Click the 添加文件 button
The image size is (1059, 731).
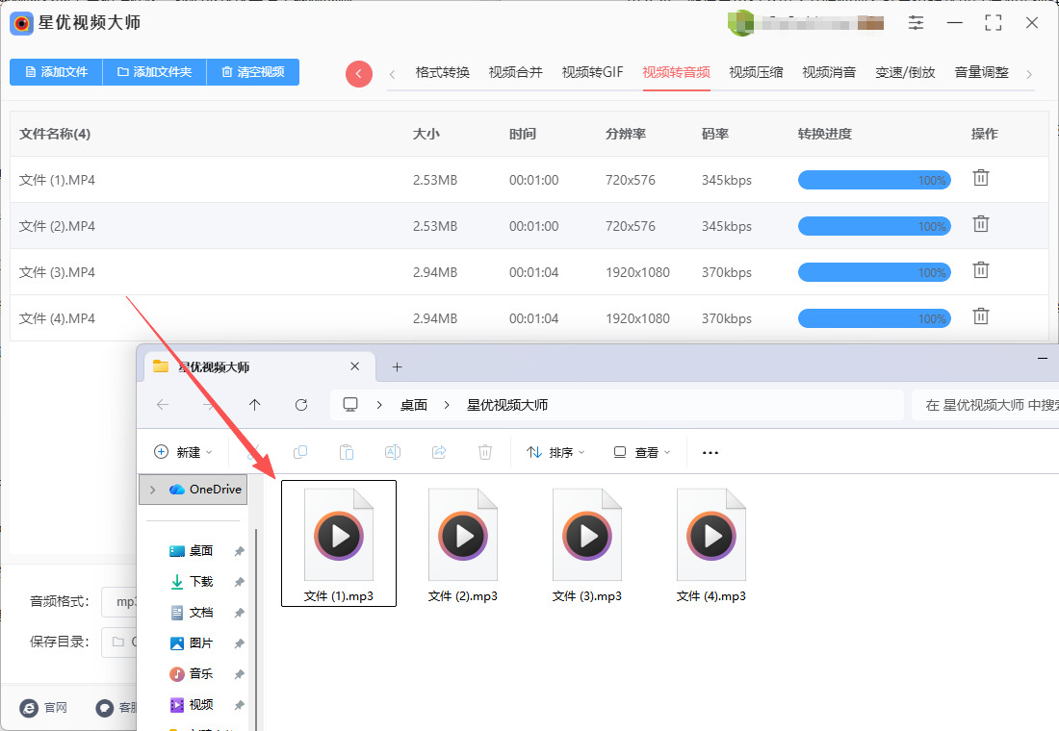[56, 72]
